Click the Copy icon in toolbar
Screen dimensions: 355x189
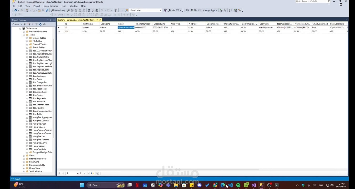click(93, 10)
